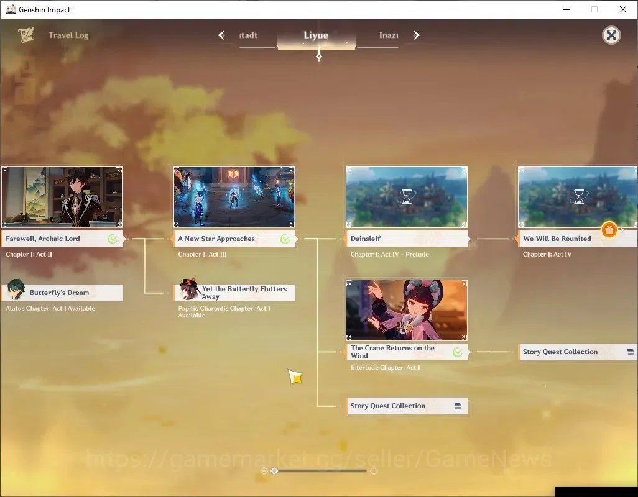
Task: Click list icon on lower Story Quest Collection
Action: pyautogui.click(x=458, y=406)
